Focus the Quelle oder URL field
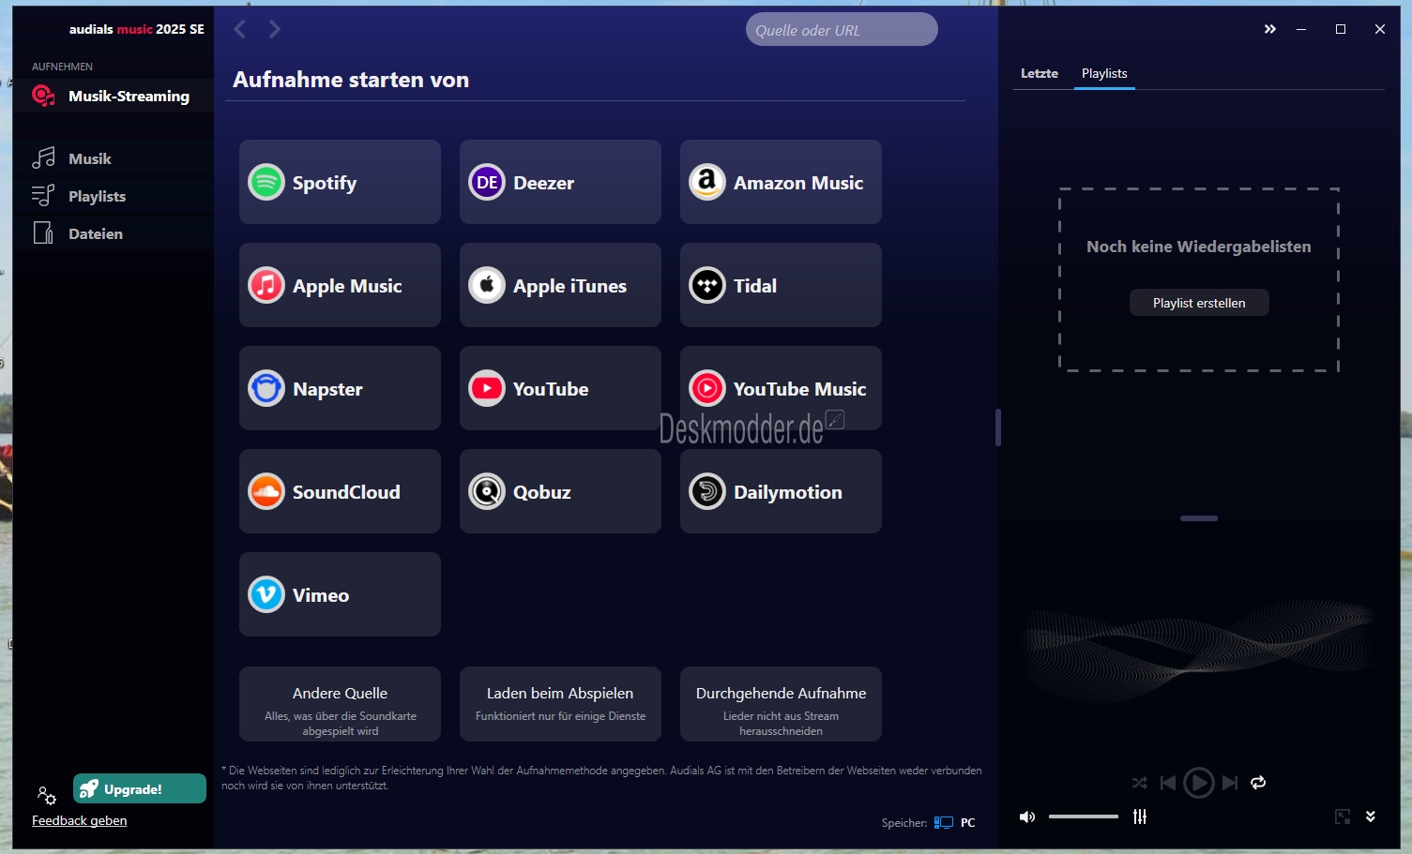The image size is (1412, 854). pyautogui.click(x=842, y=29)
